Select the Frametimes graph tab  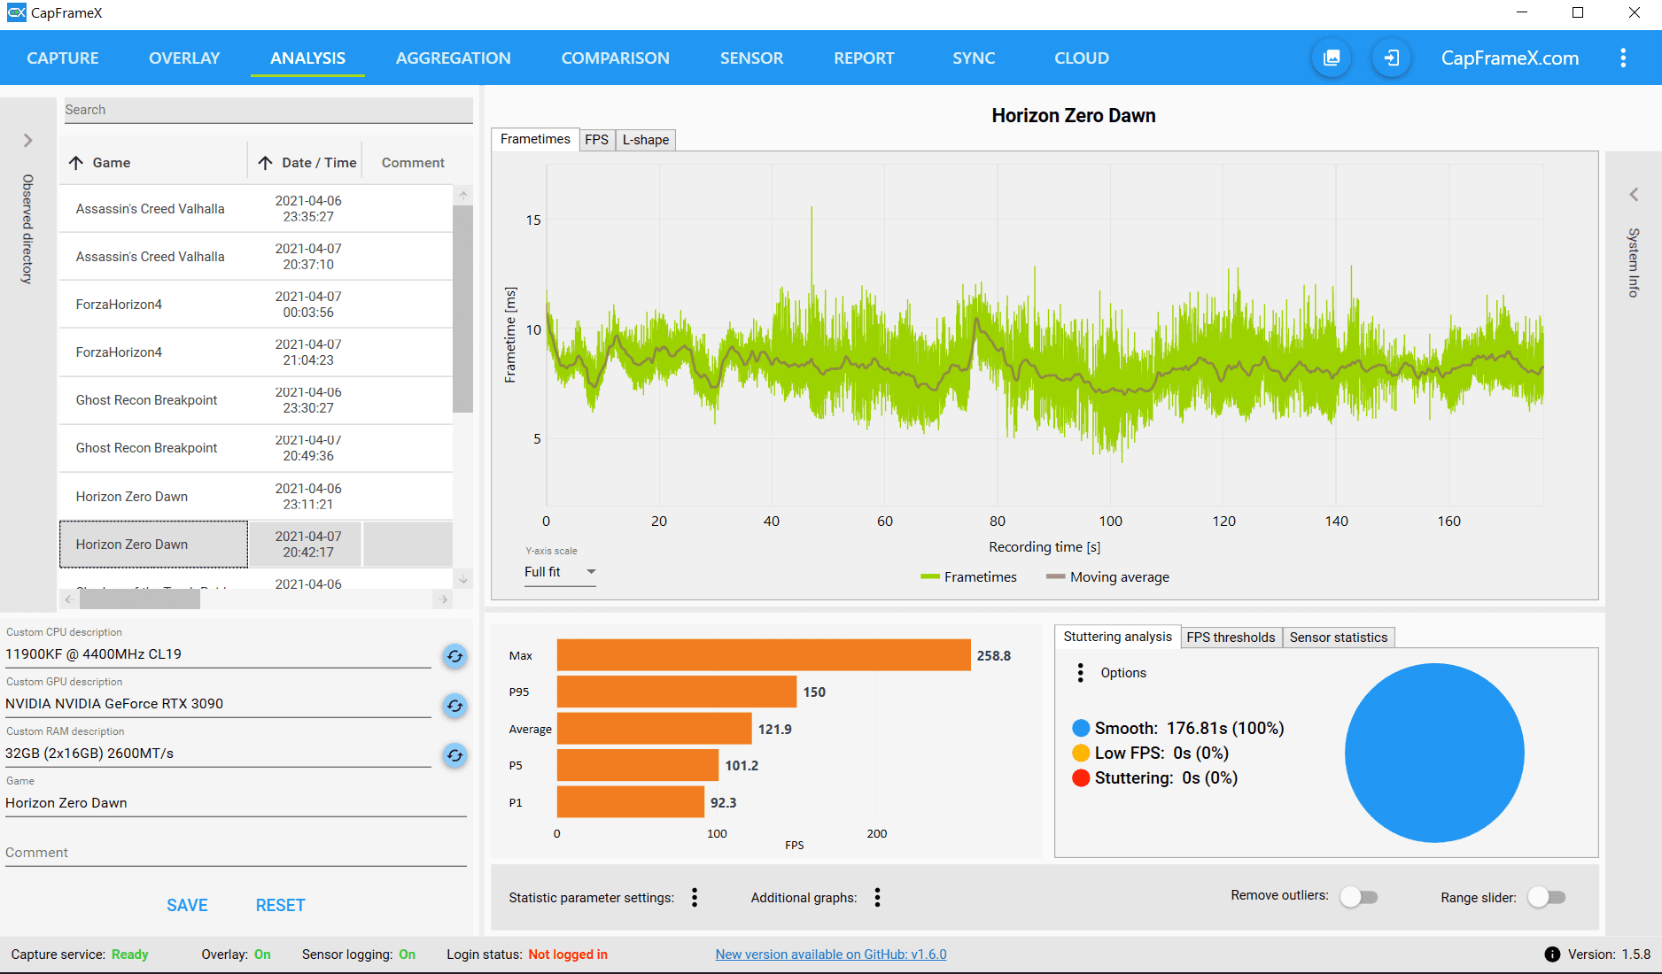click(x=535, y=139)
